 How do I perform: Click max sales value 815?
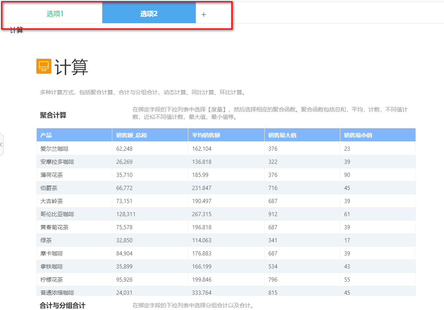click(273, 292)
